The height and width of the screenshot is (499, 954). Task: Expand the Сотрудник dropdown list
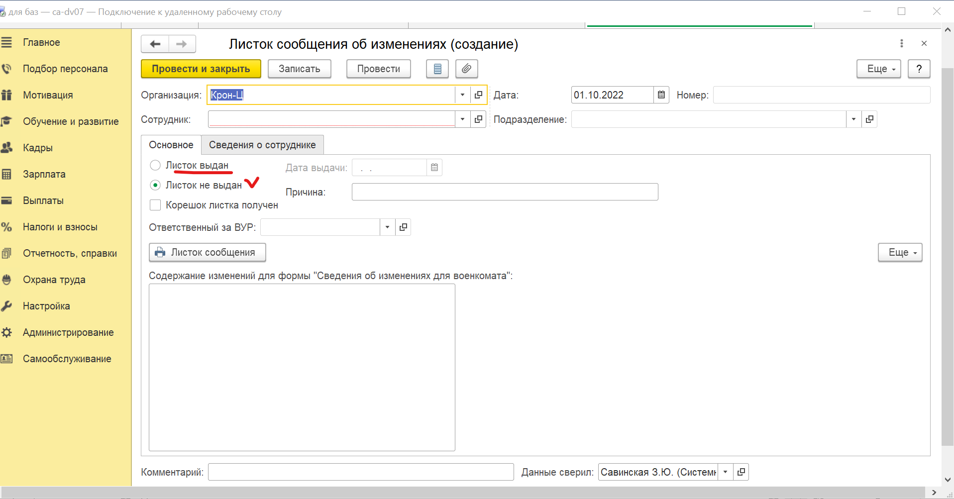coord(462,119)
